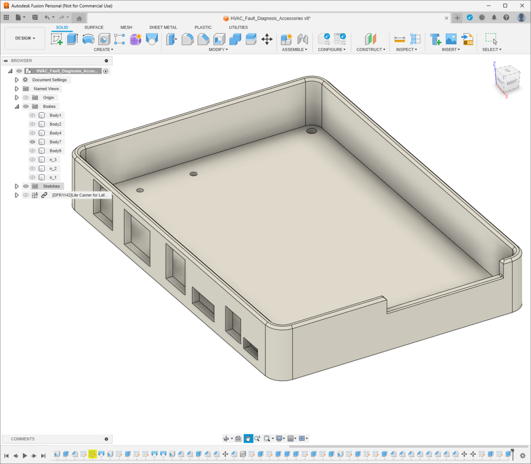The width and height of the screenshot is (531, 464).
Task: Open the SELECT menu label
Action: coord(492,50)
